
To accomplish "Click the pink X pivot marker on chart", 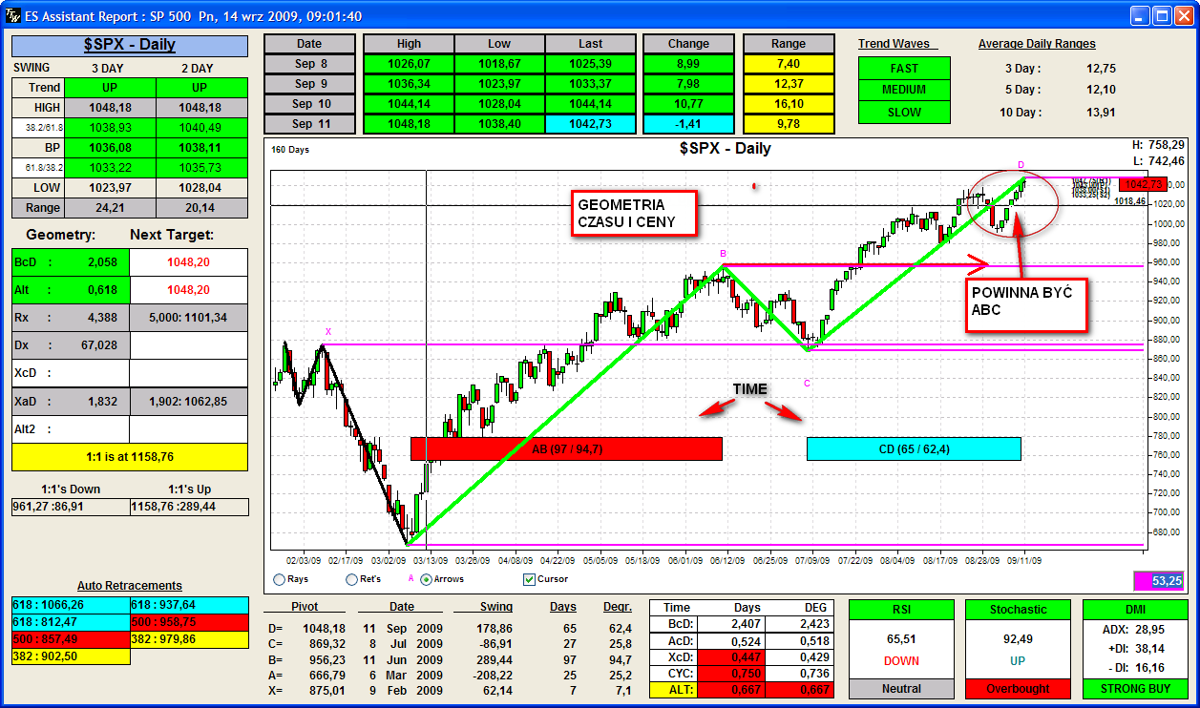I will pos(327,332).
